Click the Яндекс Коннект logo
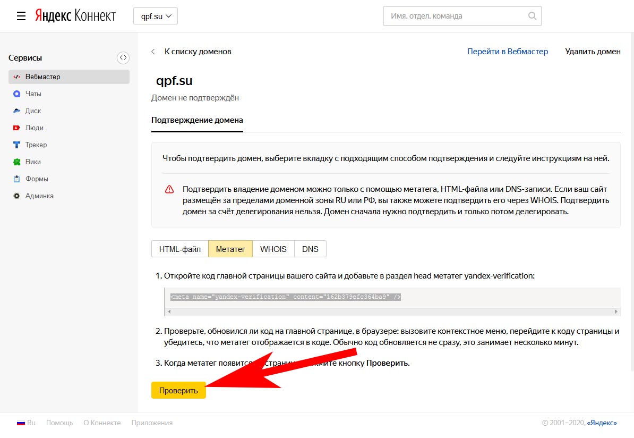The width and height of the screenshot is (634, 438). pos(75,16)
